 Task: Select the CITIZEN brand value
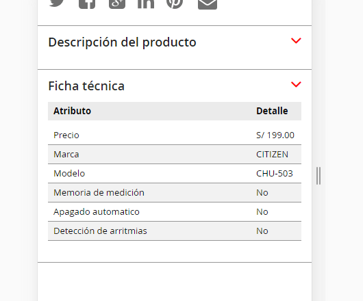tap(272, 155)
